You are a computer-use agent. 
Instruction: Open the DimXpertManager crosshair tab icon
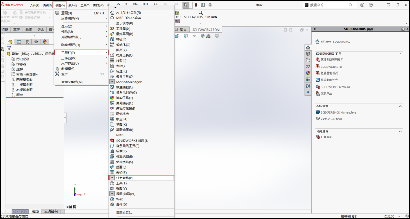tap(36, 42)
